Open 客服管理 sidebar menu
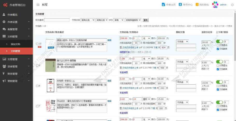 point(16,29)
